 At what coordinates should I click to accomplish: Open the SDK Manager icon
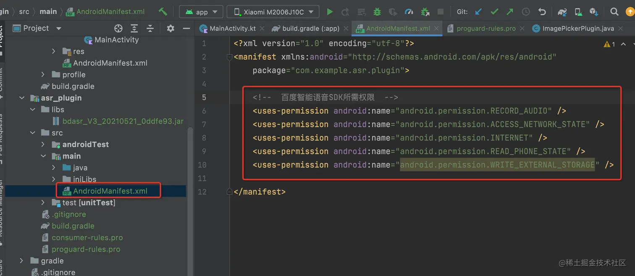593,12
